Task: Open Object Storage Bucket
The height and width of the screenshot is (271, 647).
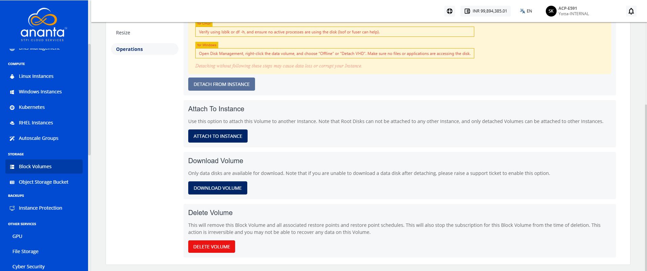Action: pos(44,182)
